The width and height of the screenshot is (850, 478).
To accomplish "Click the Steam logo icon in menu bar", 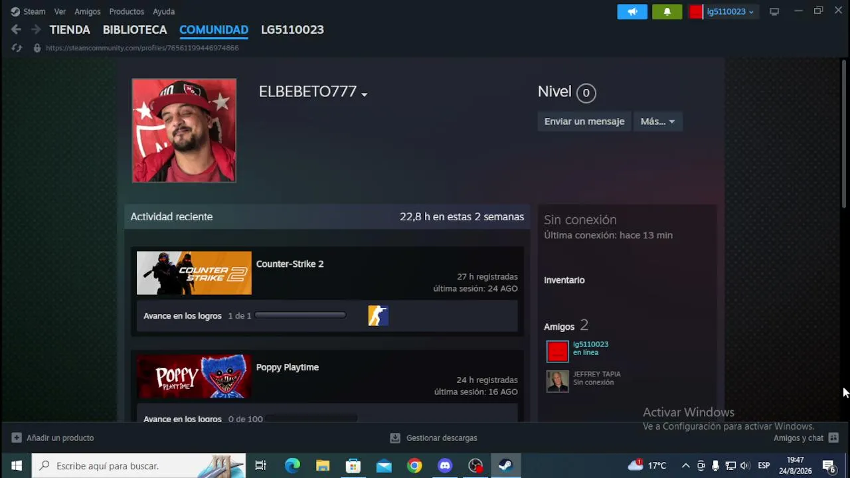I will point(15,11).
